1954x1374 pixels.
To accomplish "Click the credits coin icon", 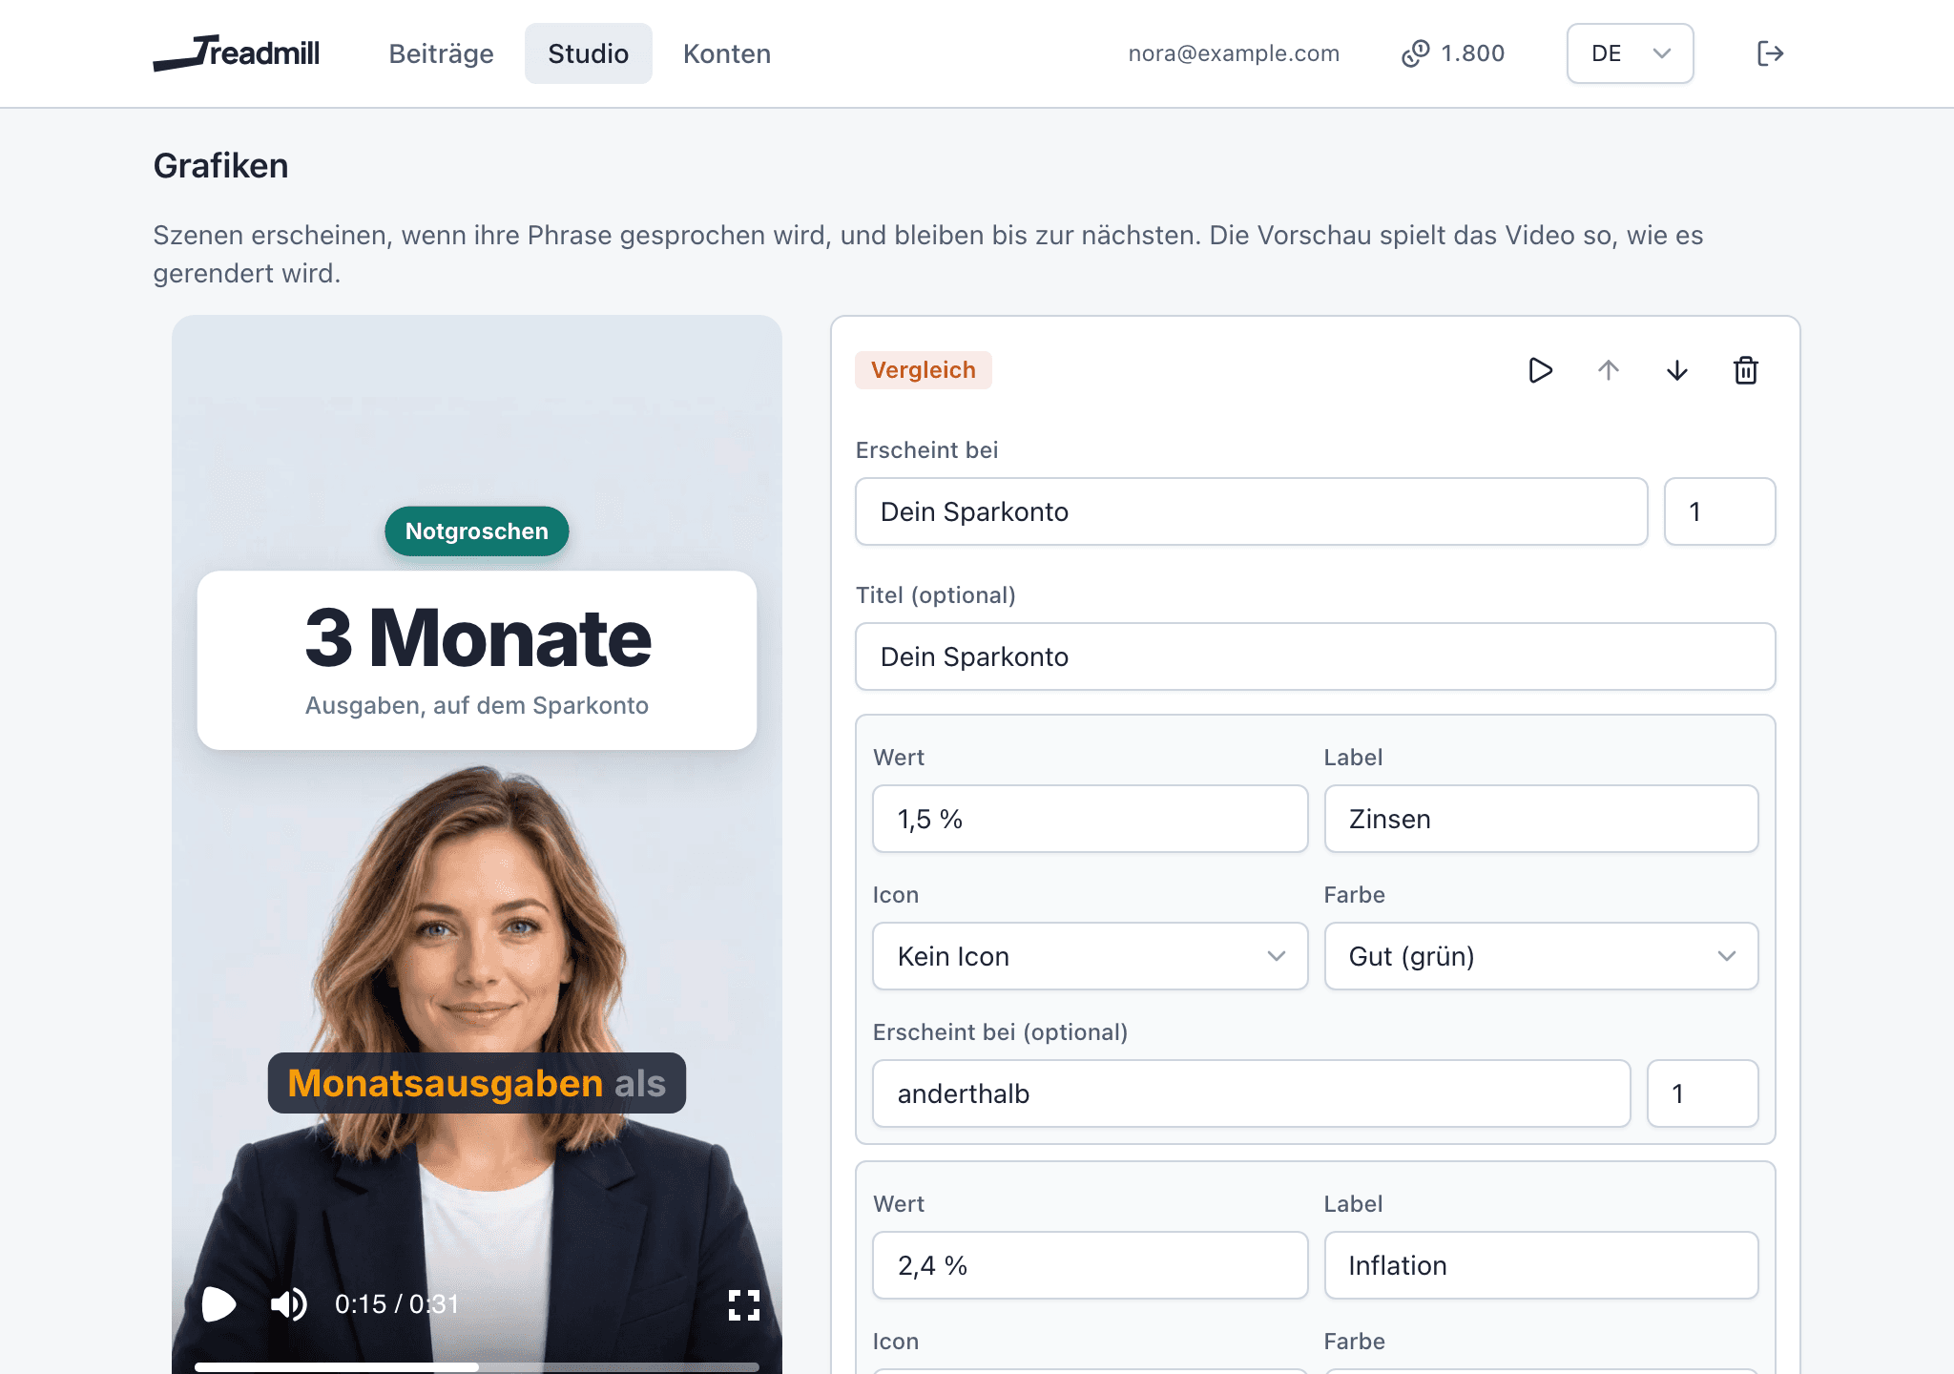I will [x=1416, y=53].
